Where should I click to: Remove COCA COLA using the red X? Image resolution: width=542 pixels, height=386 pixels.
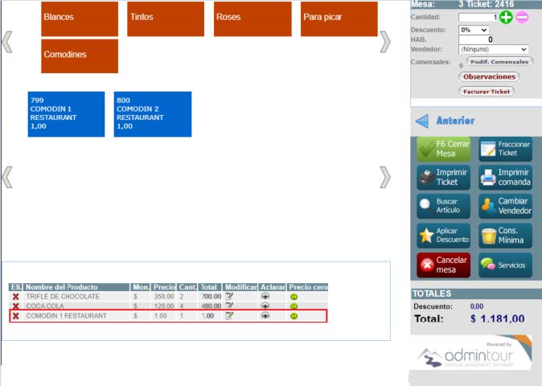[15, 306]
